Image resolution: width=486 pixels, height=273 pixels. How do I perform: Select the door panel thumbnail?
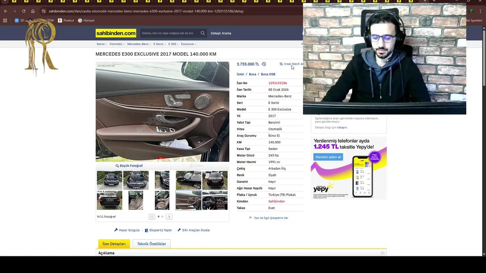pyautogui.click(x=188, y=200)
